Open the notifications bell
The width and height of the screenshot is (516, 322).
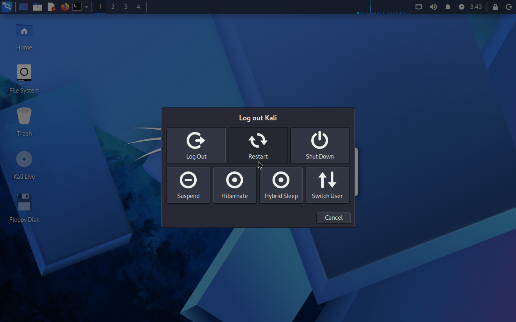[x=447, y=7]
